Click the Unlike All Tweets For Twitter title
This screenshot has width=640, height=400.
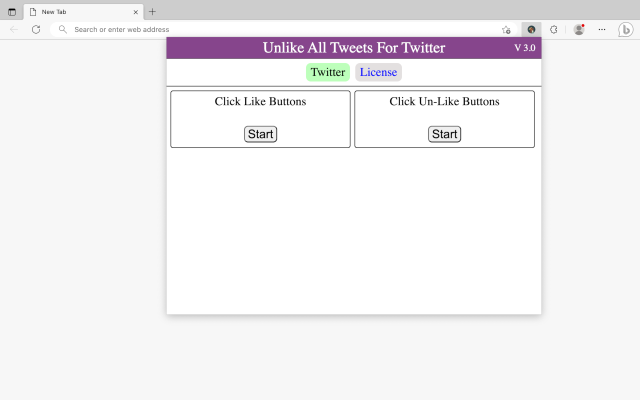(354, 47)
